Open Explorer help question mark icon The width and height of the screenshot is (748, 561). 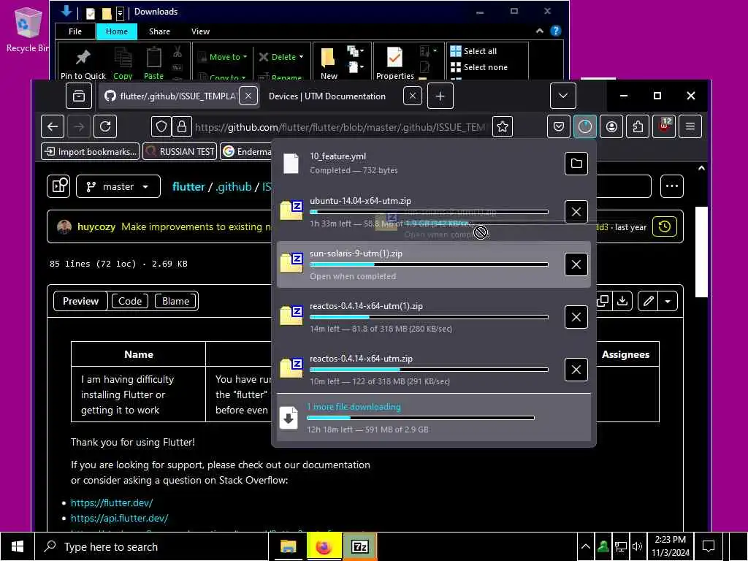click(555, 31)
